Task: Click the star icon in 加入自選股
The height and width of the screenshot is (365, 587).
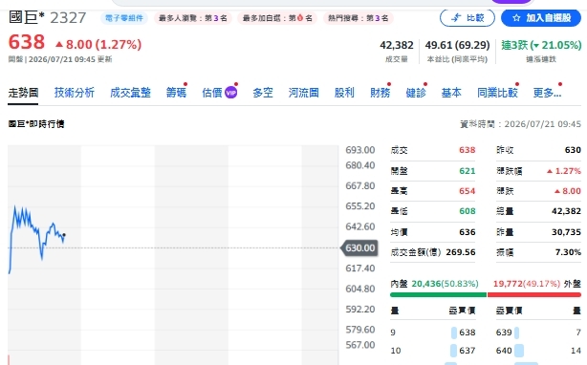Action: [x=516, y=18]
